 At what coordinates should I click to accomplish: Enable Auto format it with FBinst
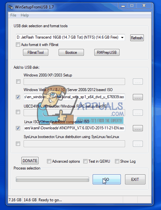click(18, 45)
